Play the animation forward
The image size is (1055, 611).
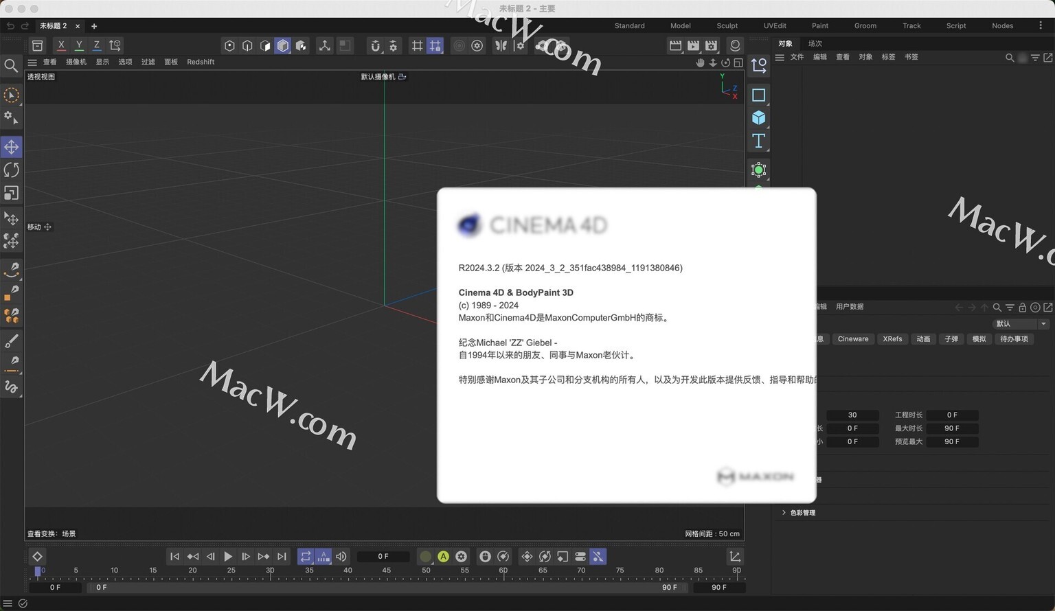228,557
